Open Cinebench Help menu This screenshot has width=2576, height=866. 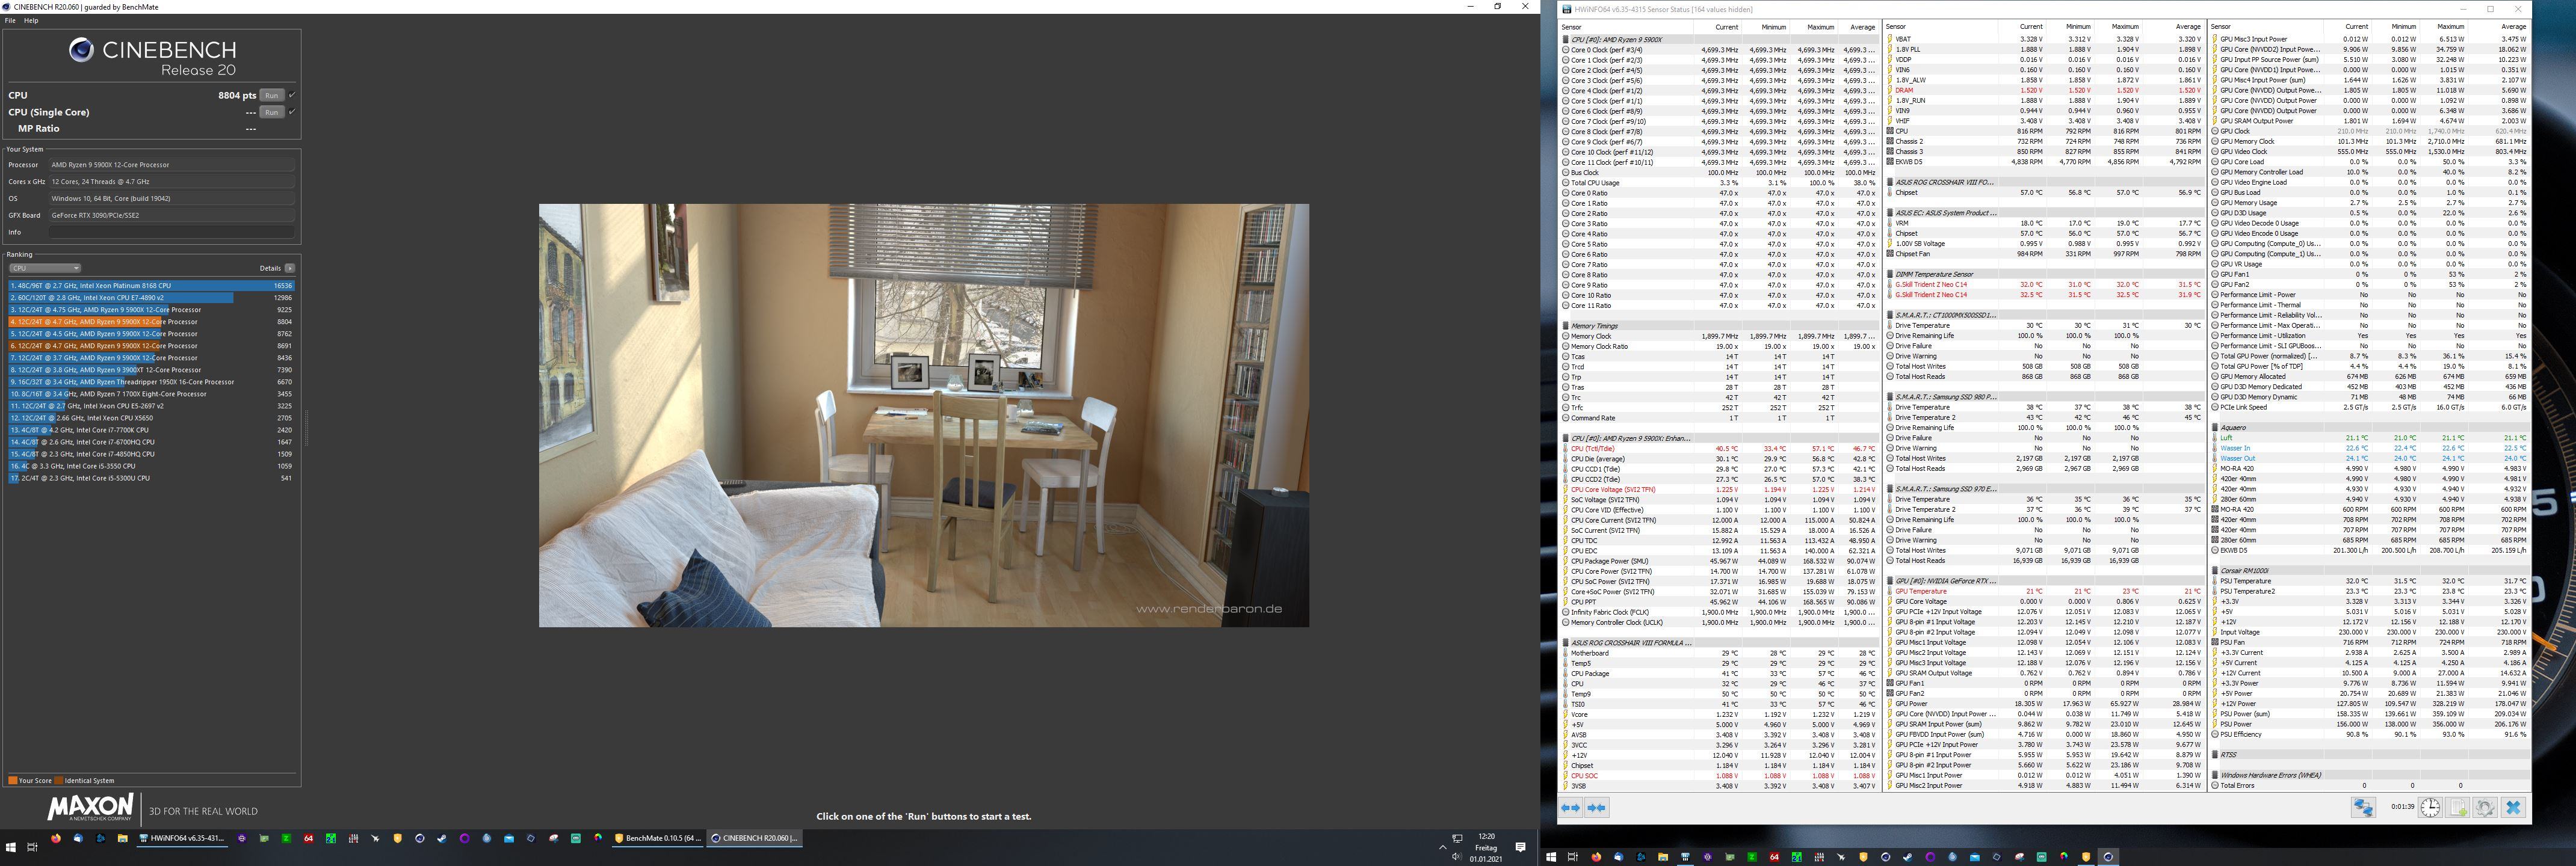tap(31, 20)
